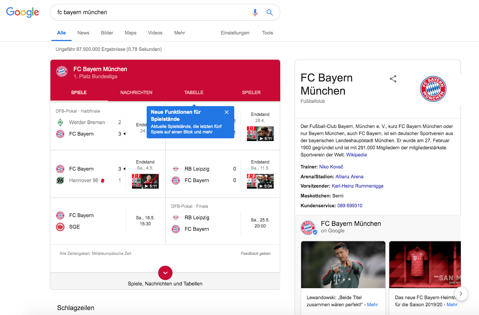Image resolution: width=479 pixels, height=315 pixels.
Task: Open the Tools options
Action: point(267,33)
